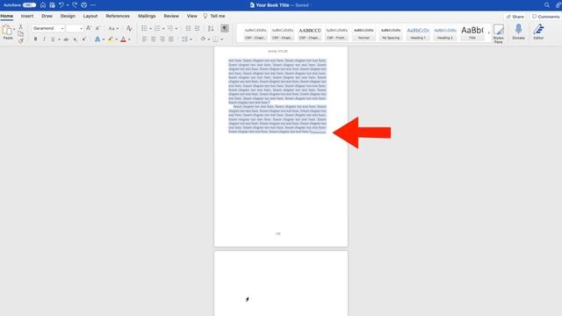
Task: Decrease paragraph indent
Action: pyautogui.click(x=188, y=28)
